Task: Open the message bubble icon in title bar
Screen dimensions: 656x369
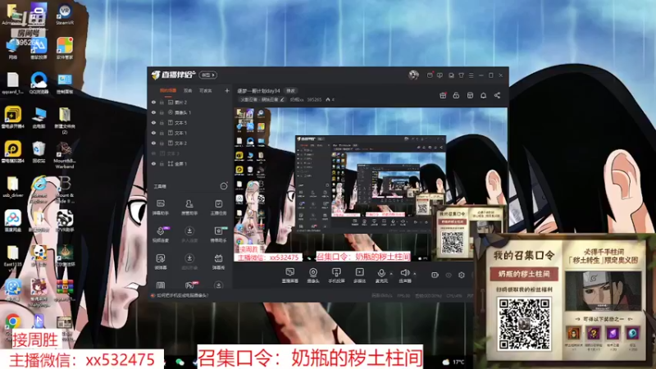Action: click(440, 75)
